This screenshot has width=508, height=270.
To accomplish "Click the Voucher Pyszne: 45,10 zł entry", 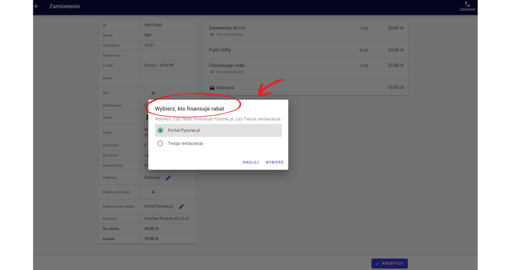I will point(165,217).
